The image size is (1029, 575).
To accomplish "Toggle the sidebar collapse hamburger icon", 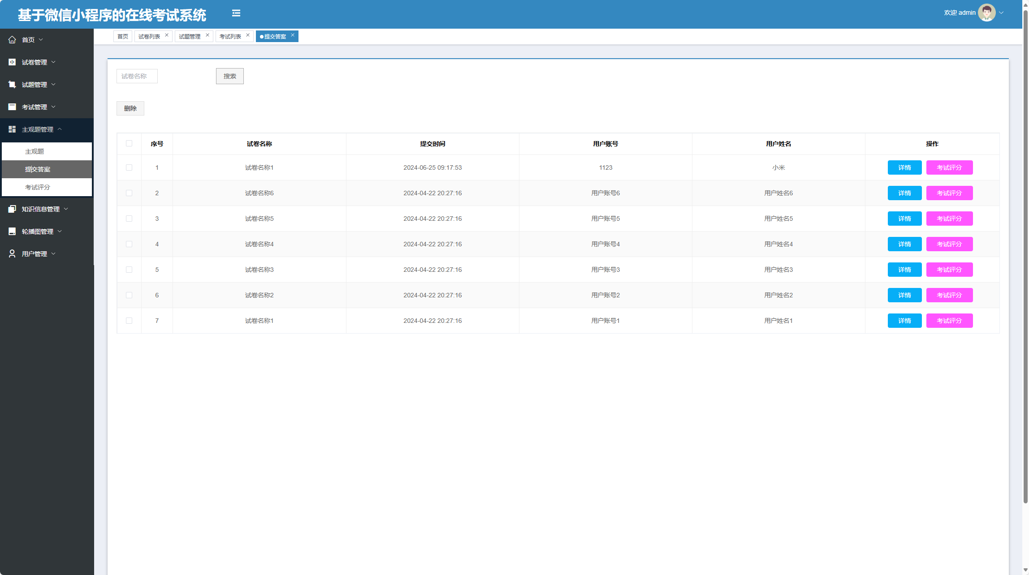I will pos(236,13).
